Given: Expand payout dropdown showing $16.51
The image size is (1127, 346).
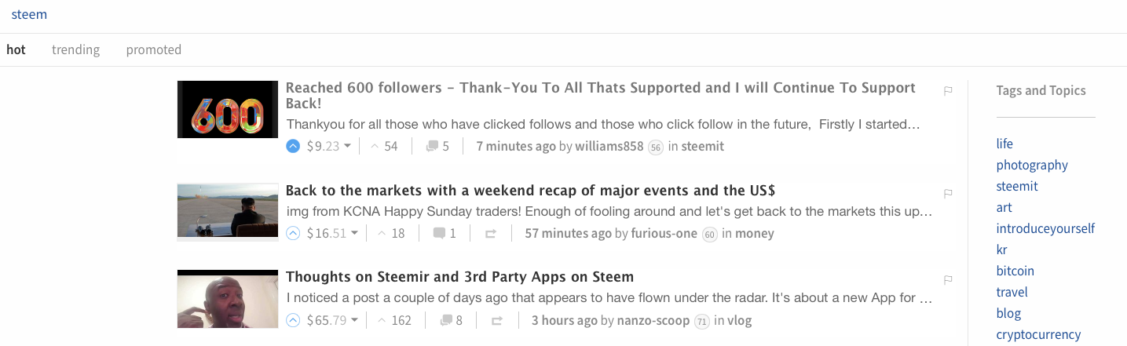Looking at the screenshot, I should (x=354, y=233).
